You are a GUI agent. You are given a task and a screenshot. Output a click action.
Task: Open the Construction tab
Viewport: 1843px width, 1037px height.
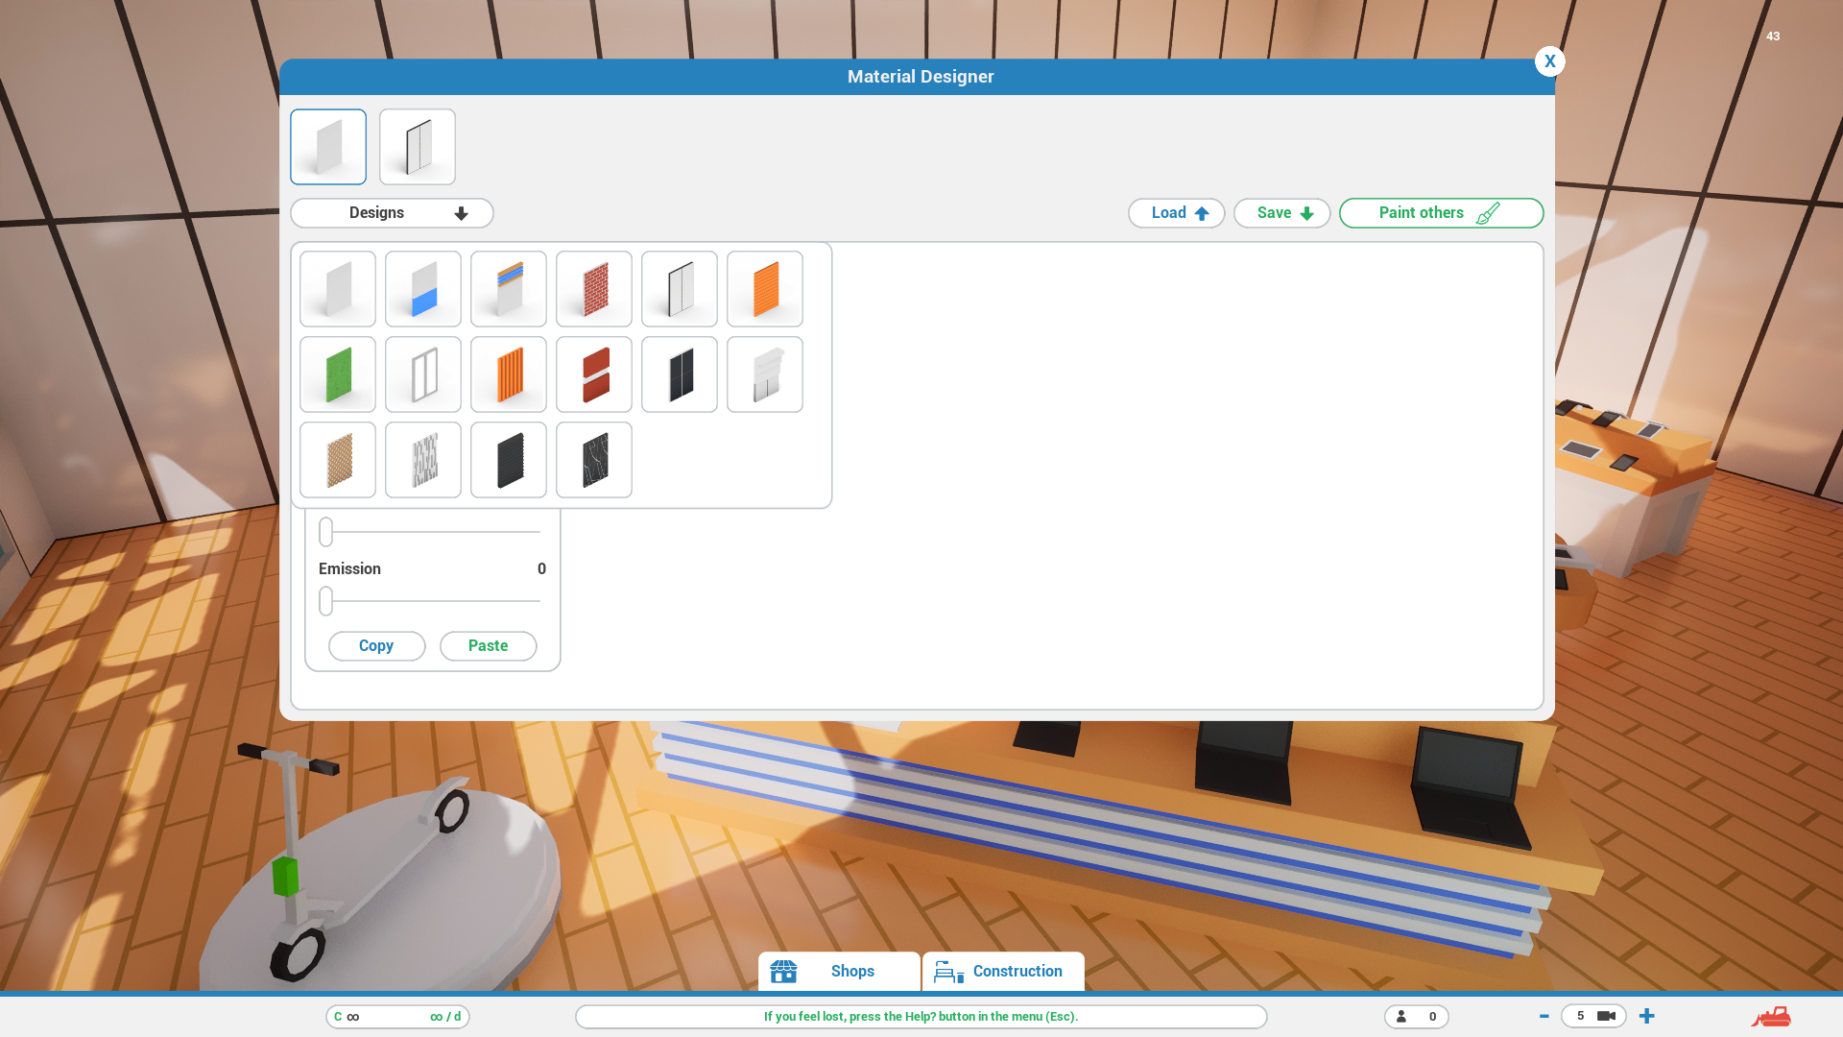pos(1003,971)
